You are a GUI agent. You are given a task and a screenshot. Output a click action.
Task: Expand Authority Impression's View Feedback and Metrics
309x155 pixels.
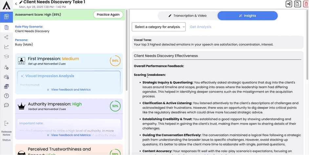click(69, 135)
